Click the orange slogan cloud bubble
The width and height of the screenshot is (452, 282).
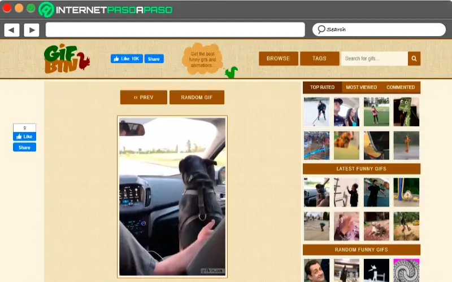point(202,59)
